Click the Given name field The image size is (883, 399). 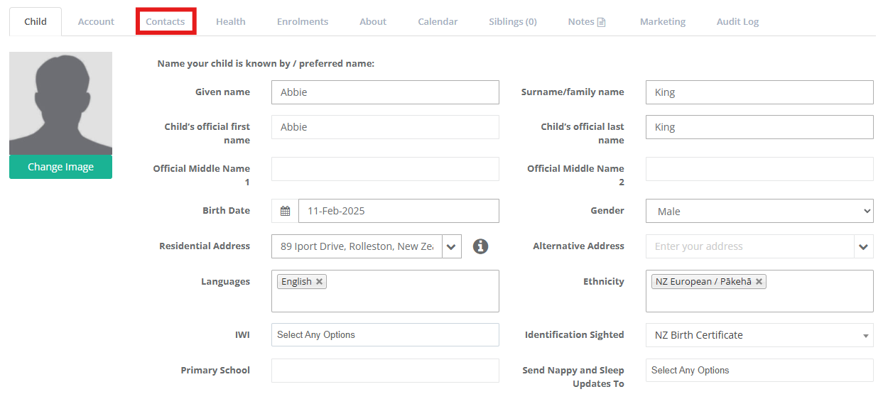[x=385, y=92]
